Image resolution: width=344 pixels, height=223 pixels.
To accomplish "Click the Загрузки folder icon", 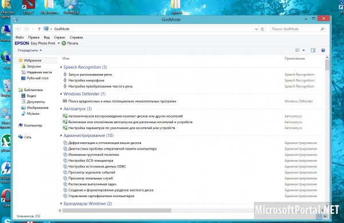I will coord(24,66).
